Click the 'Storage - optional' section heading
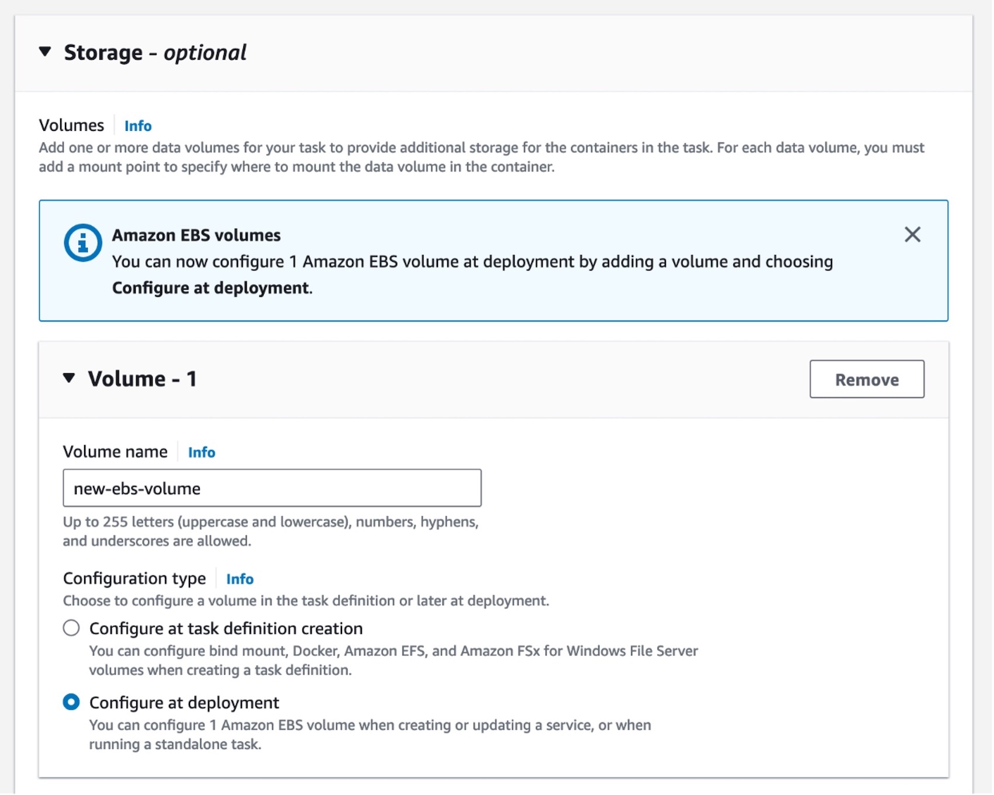Image resolution: width=994 pixels, height=795 pixels. pyautogui.click(x=155, y=53)
